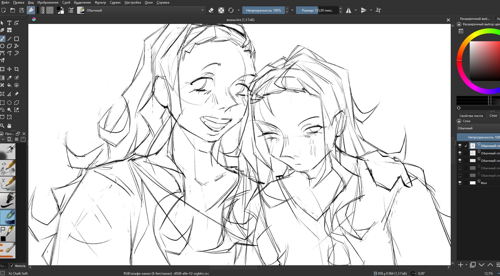The width and height of the screenshot is (500, 276).
Task: Expand arrow before the size slider
Action: [x=292, y=10]
